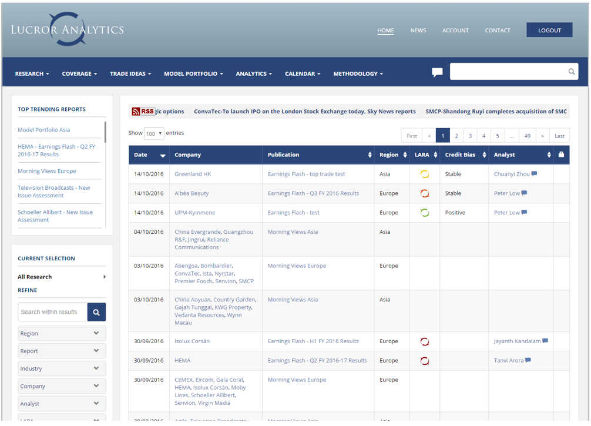591x426 pixels.
Task: Click the Lucror Analytics logo
Action: (x=67, y=29)
